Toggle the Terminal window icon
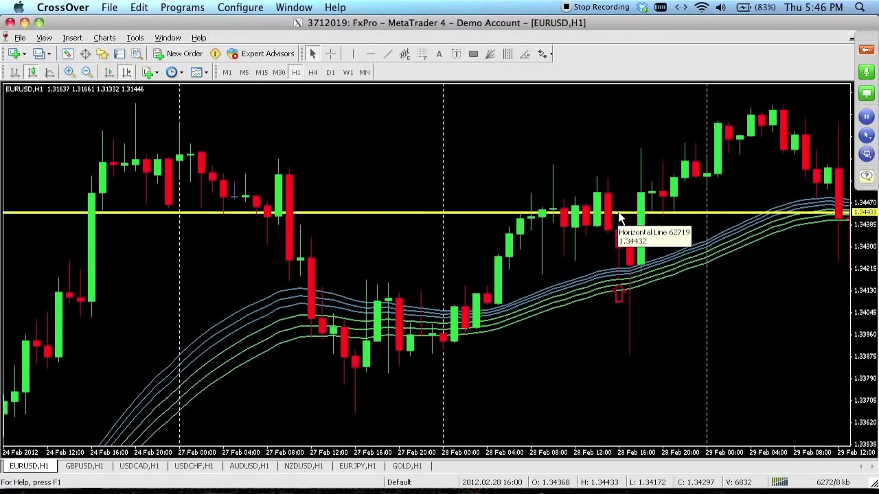 click(x=119, y=54)
